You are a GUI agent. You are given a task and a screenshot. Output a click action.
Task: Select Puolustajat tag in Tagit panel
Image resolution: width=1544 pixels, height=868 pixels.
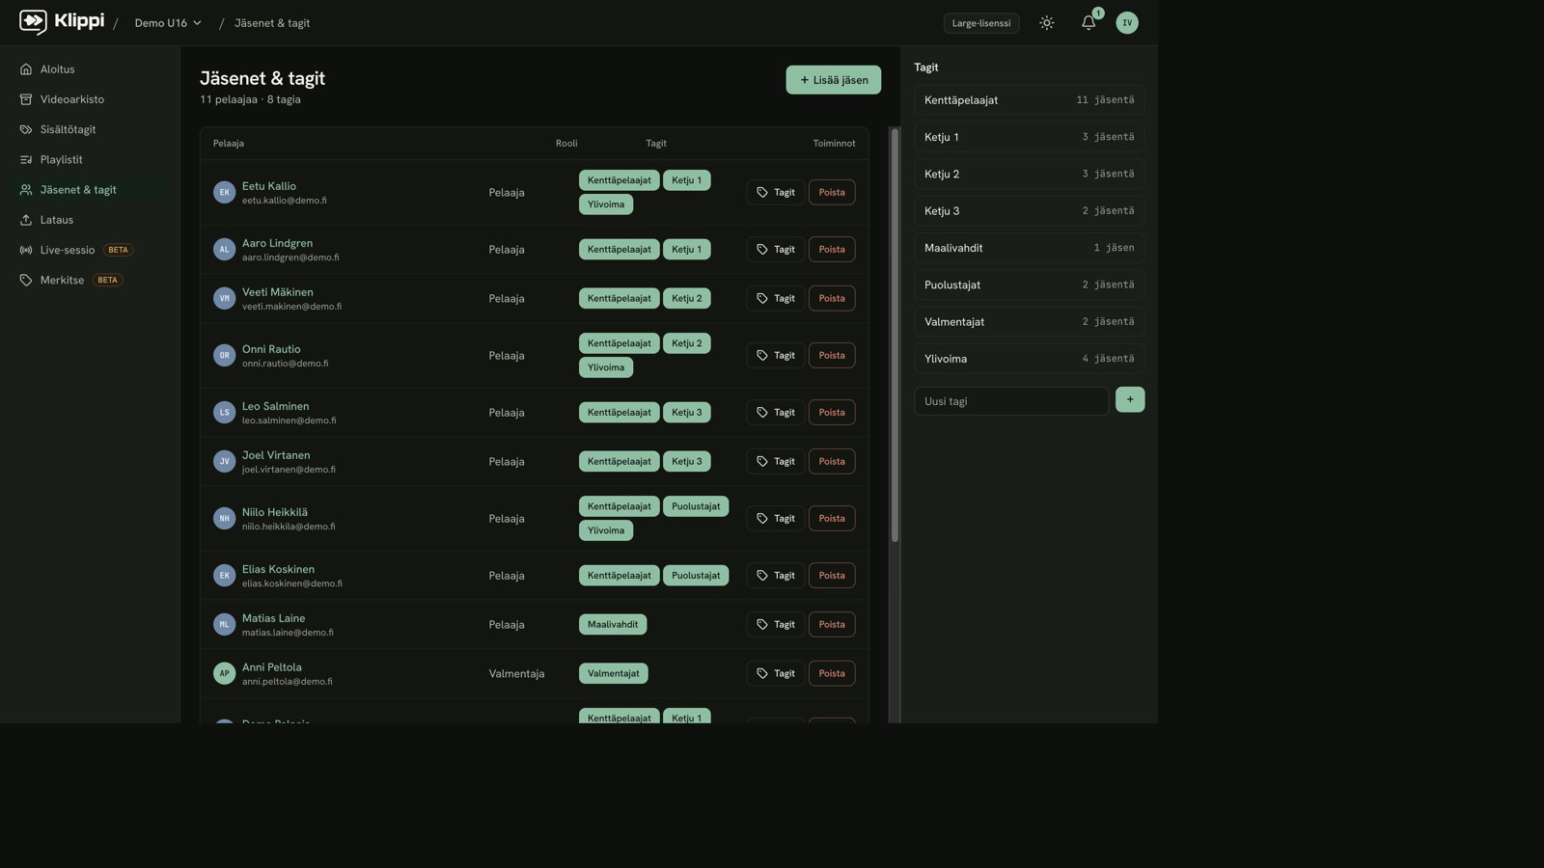1029,285
